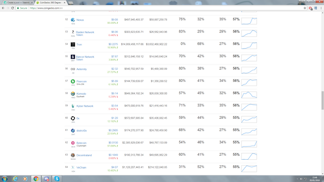324x182 pixels.
Task: Click the VeChain price $4.07
Action: [115, 167]
